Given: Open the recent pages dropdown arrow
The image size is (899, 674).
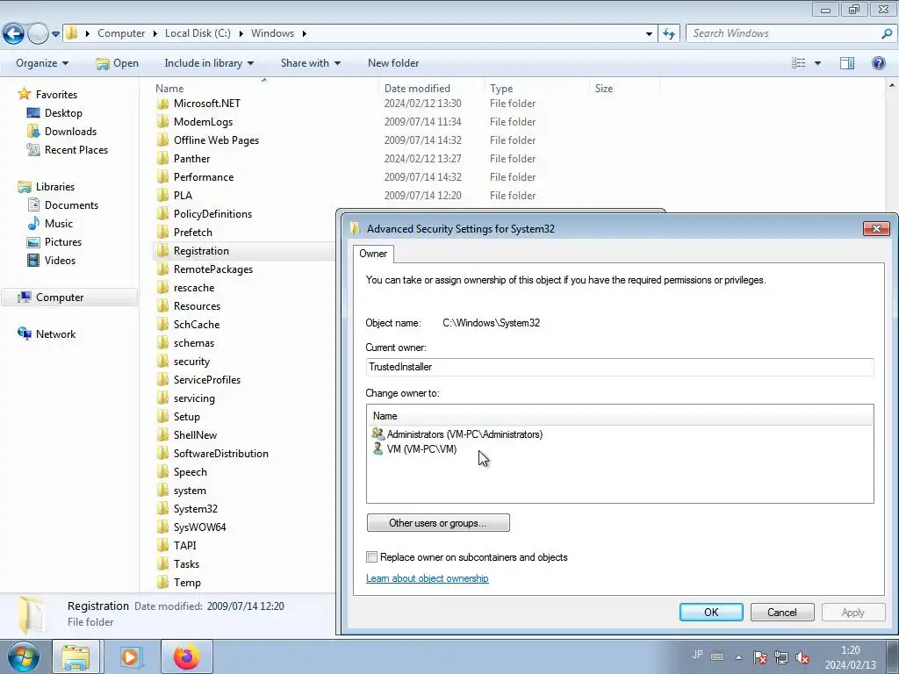Looking at the screenshot, I should click(55, 34).
